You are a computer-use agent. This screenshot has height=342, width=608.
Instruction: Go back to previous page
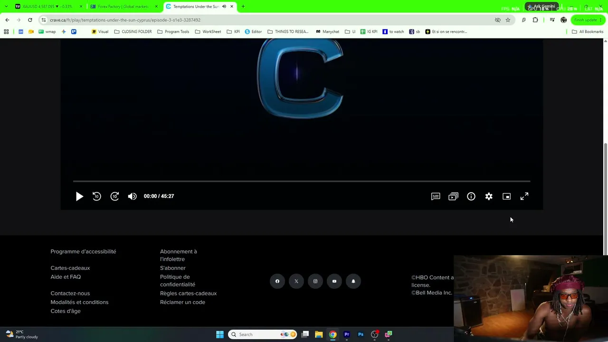click(x=7, y=20)
